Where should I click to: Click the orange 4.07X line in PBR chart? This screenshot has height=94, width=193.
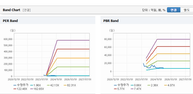[174, 54]
